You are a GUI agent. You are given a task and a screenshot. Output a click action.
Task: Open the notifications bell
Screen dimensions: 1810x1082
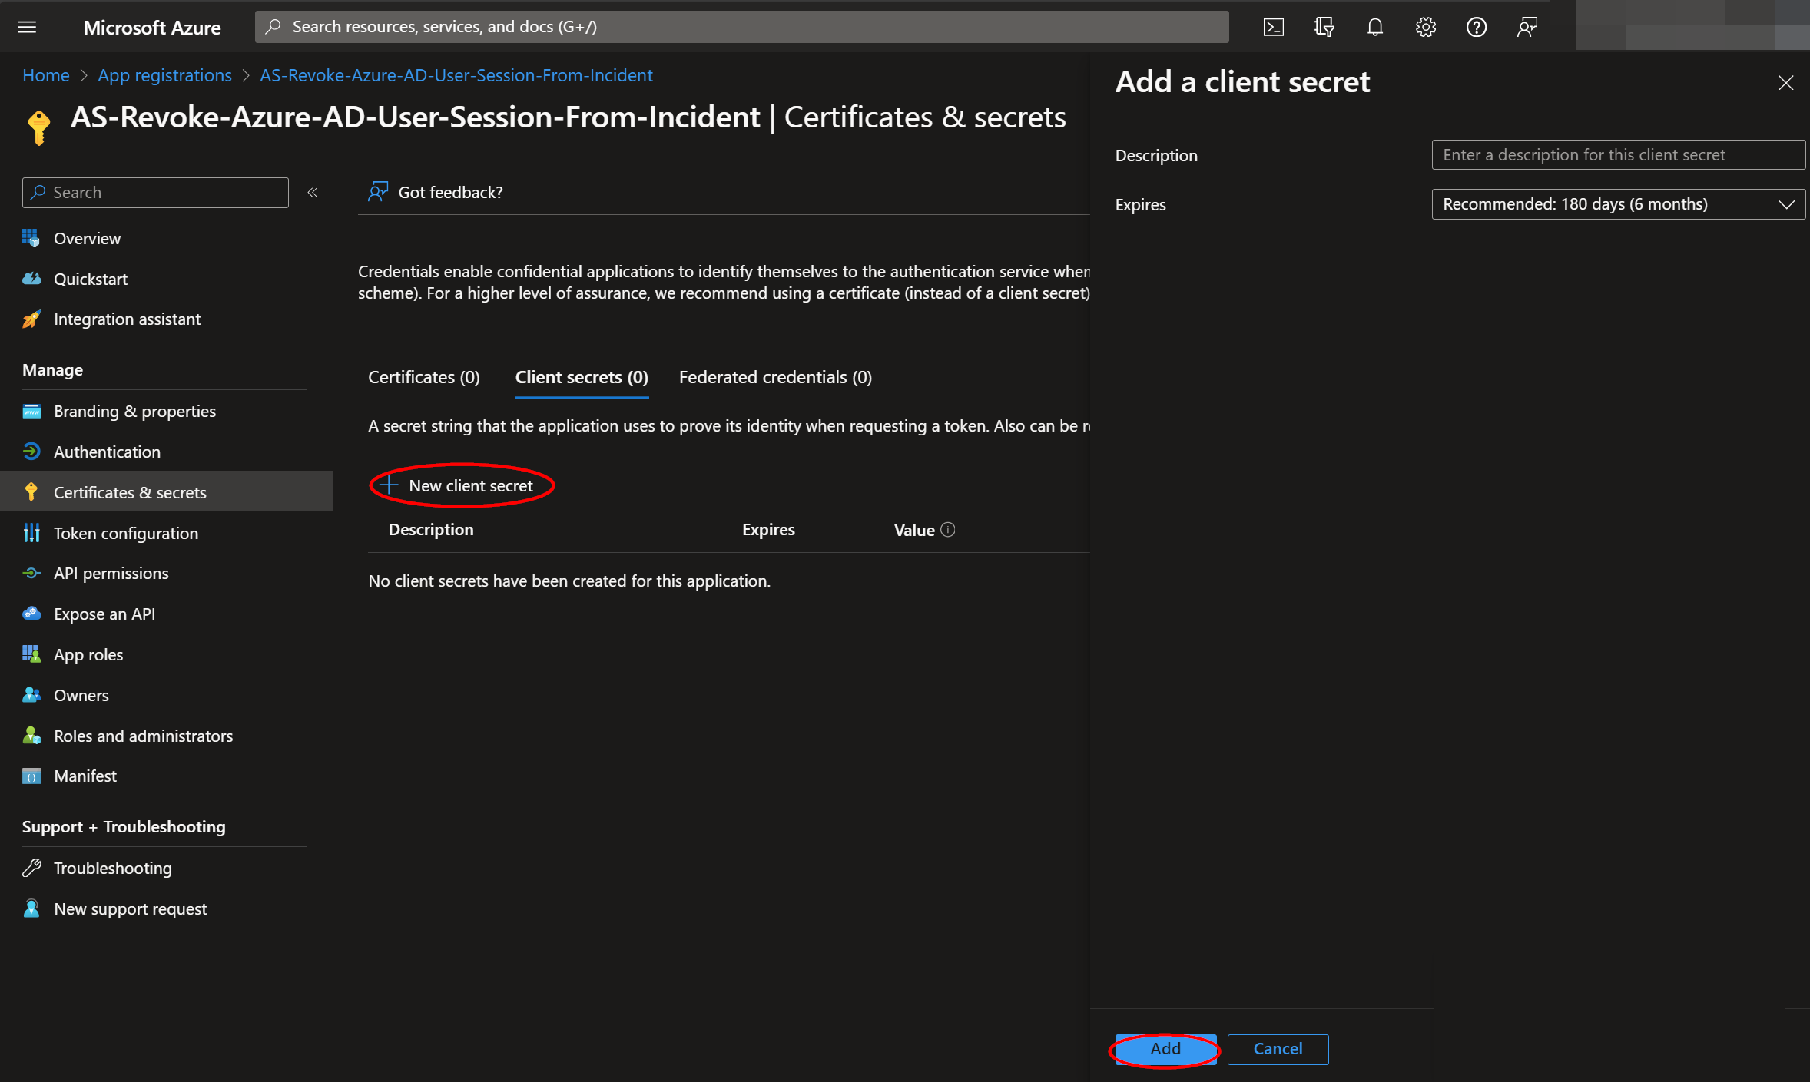1374,27
